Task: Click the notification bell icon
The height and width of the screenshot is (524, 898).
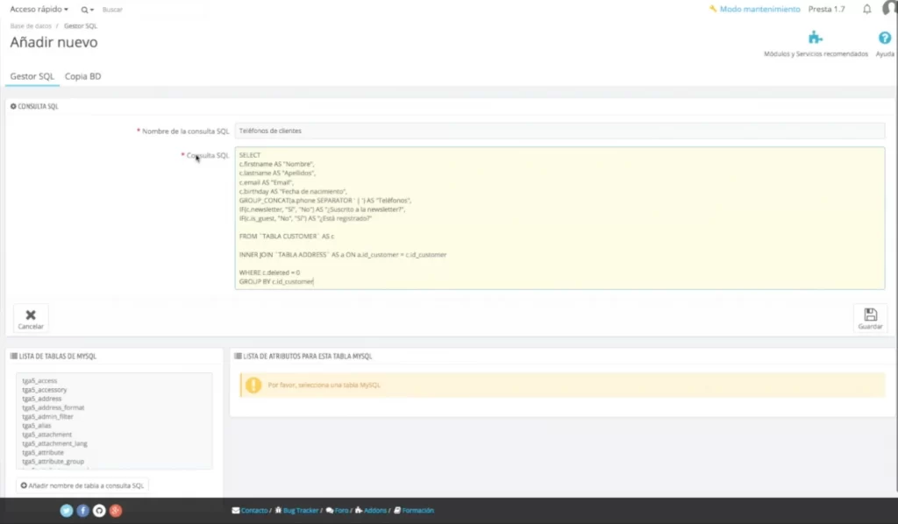Action: point(866,8)
